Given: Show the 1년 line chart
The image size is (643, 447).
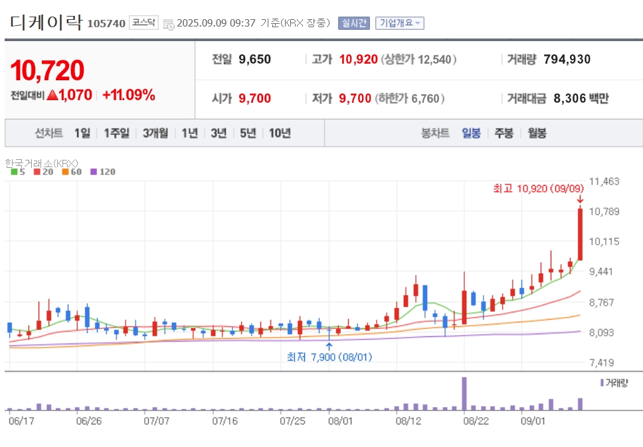Looking at the screenshot, I should click(x=190, y=133).
